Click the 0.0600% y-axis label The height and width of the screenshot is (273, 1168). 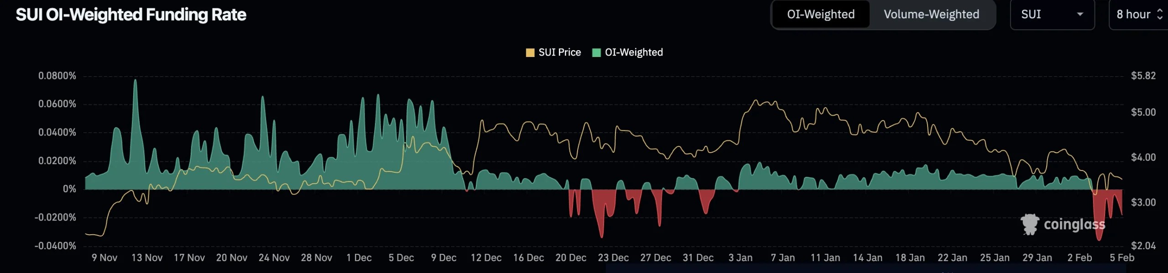(x=57, y=104)
